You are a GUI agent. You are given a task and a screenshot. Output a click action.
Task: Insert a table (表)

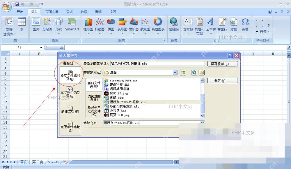coord(22,24)
